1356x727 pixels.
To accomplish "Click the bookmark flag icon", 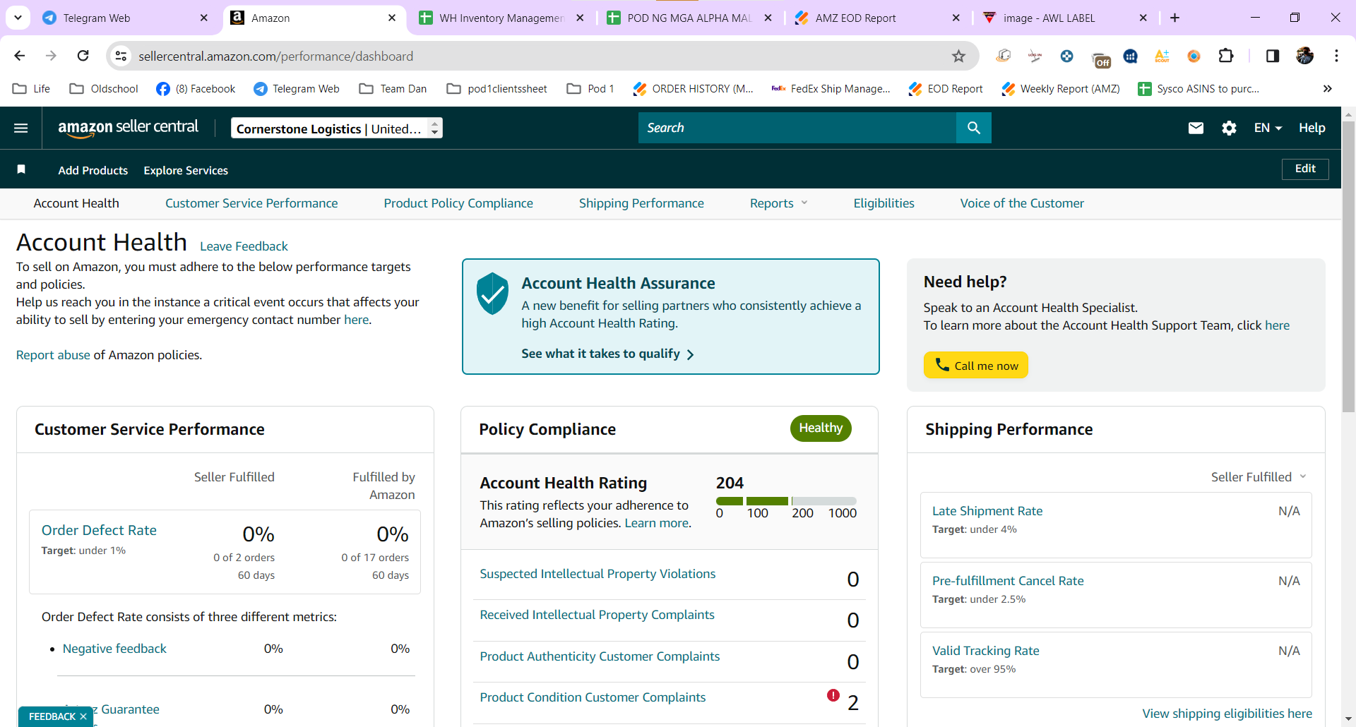I will [x=21, y=169].
